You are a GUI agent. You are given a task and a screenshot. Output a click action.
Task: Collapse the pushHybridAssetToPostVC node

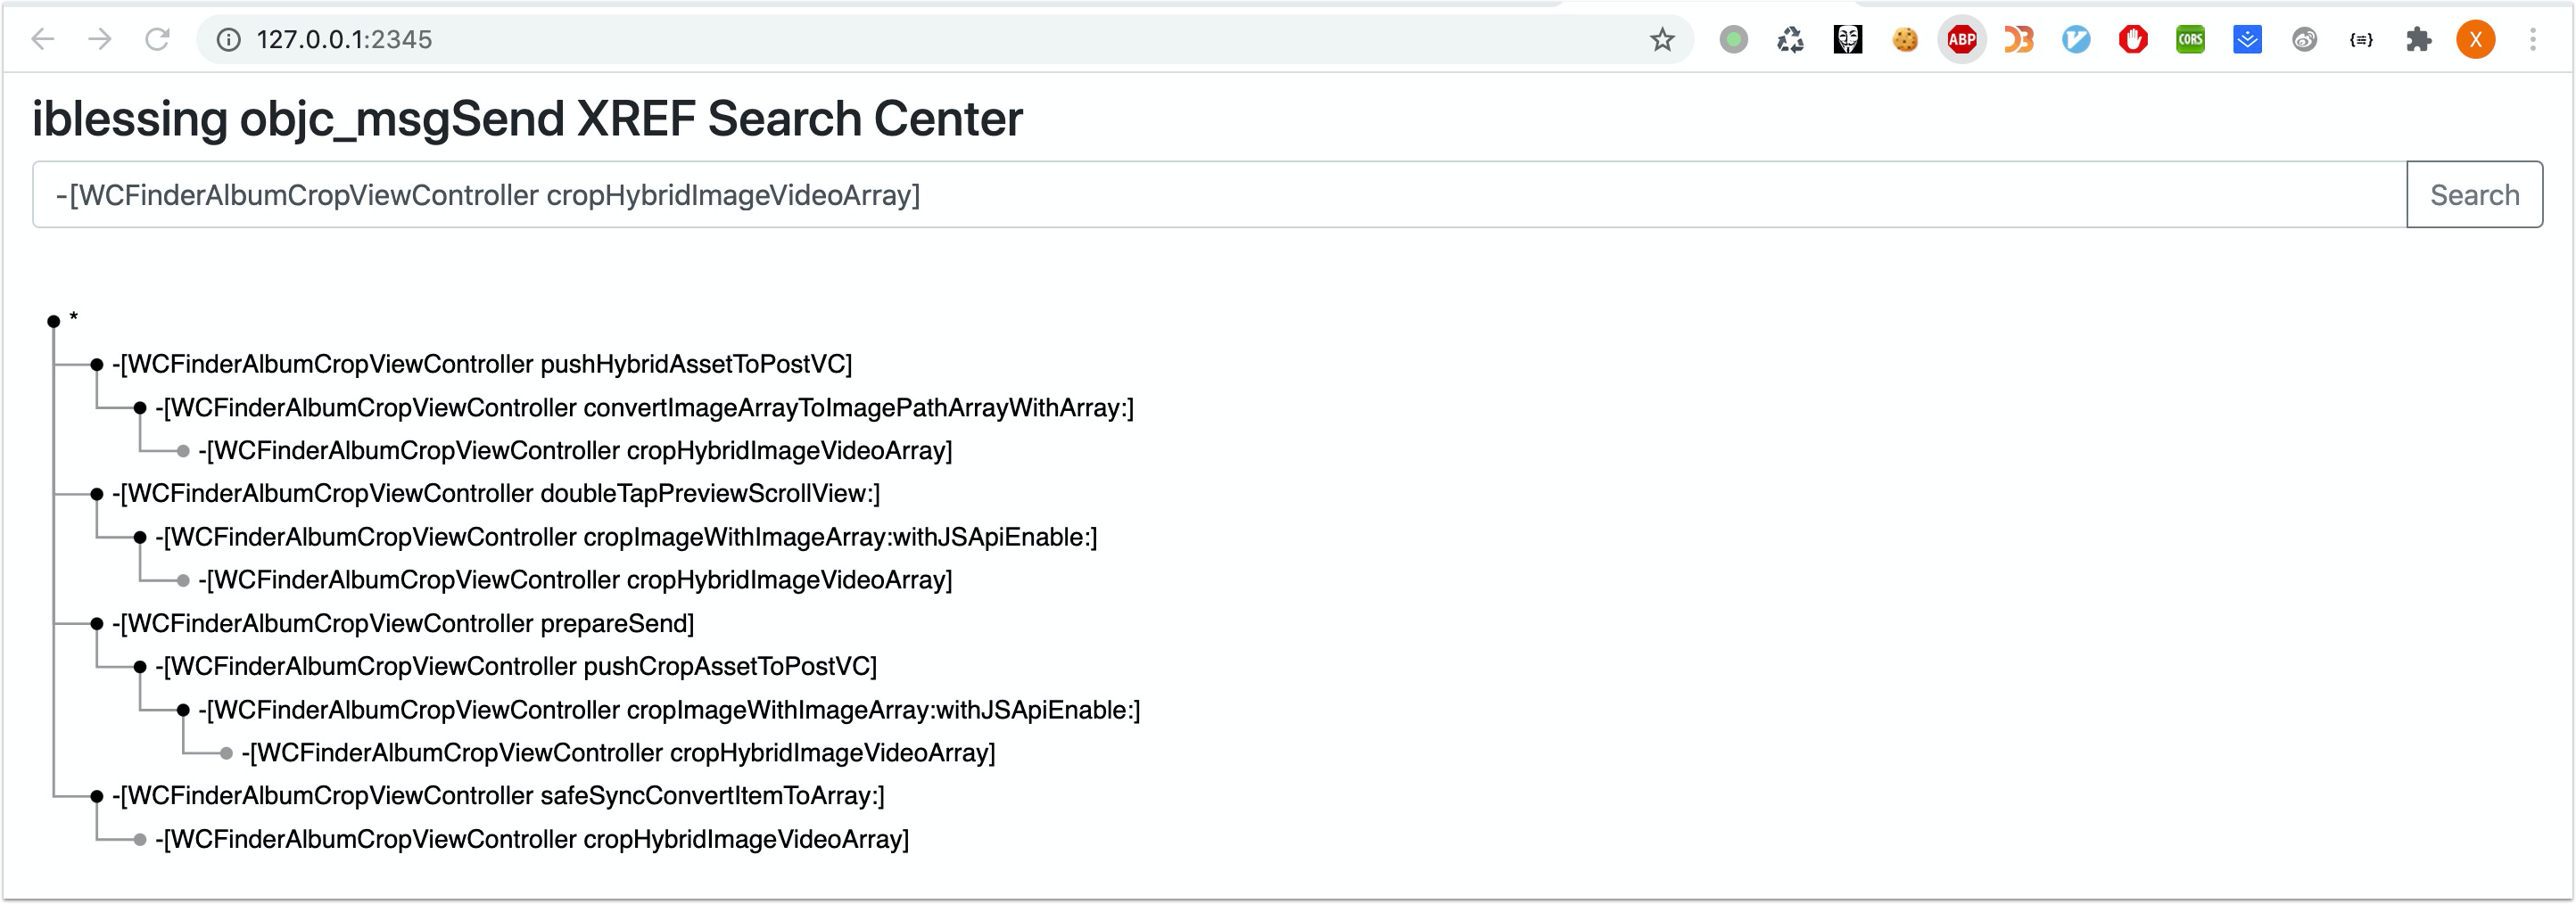click(x=97, y=365)
